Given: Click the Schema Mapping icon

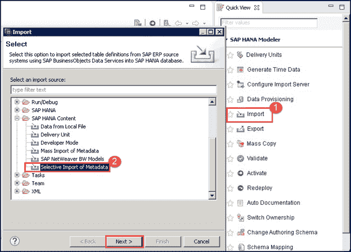Looking at the screenshot, I should [241, 247].
